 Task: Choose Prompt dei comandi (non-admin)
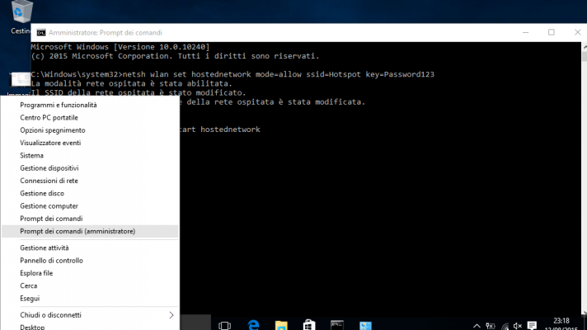tap(90, 219)
